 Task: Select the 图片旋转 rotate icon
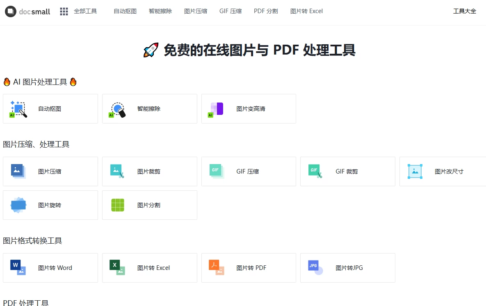18,205
